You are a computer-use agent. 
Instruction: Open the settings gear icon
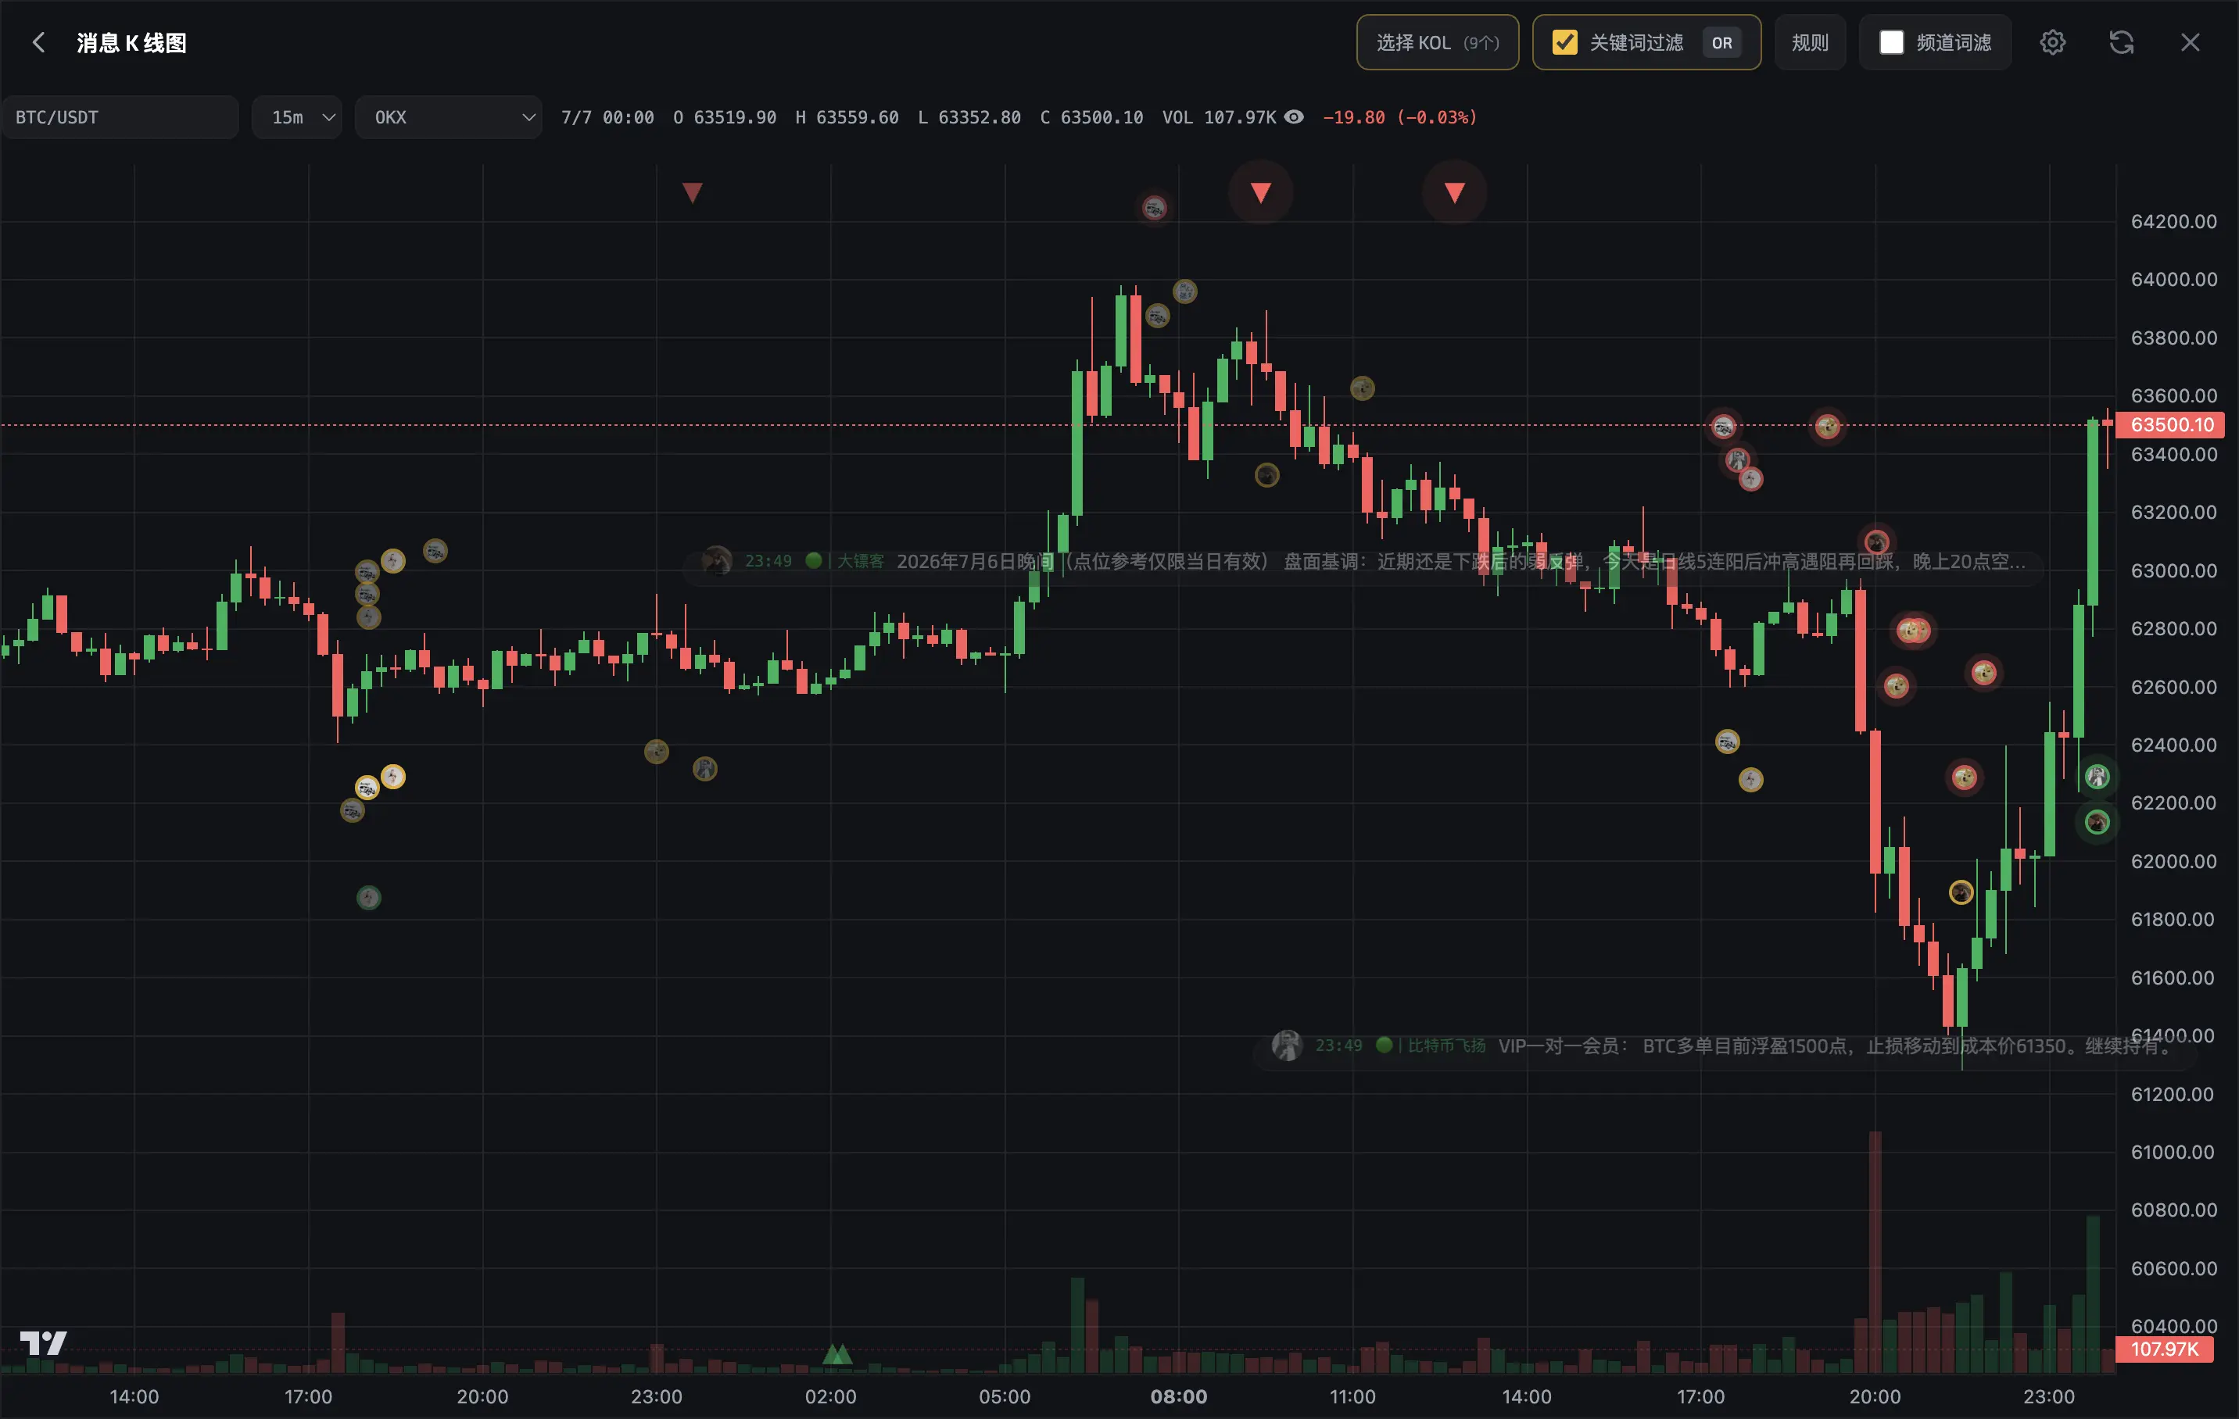2052,43
